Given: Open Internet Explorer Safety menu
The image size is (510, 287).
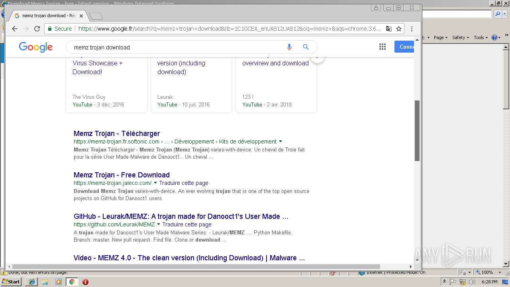Looking at the screenshot, I should pyautogui.click(x=460, y=37).
